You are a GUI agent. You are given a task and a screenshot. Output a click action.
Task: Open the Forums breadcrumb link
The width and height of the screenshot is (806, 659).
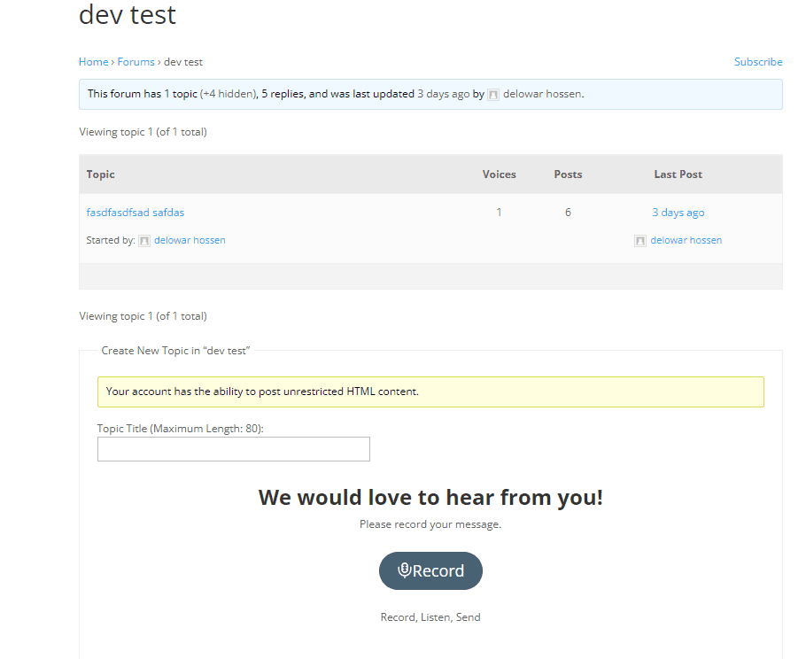click(136, 62)
